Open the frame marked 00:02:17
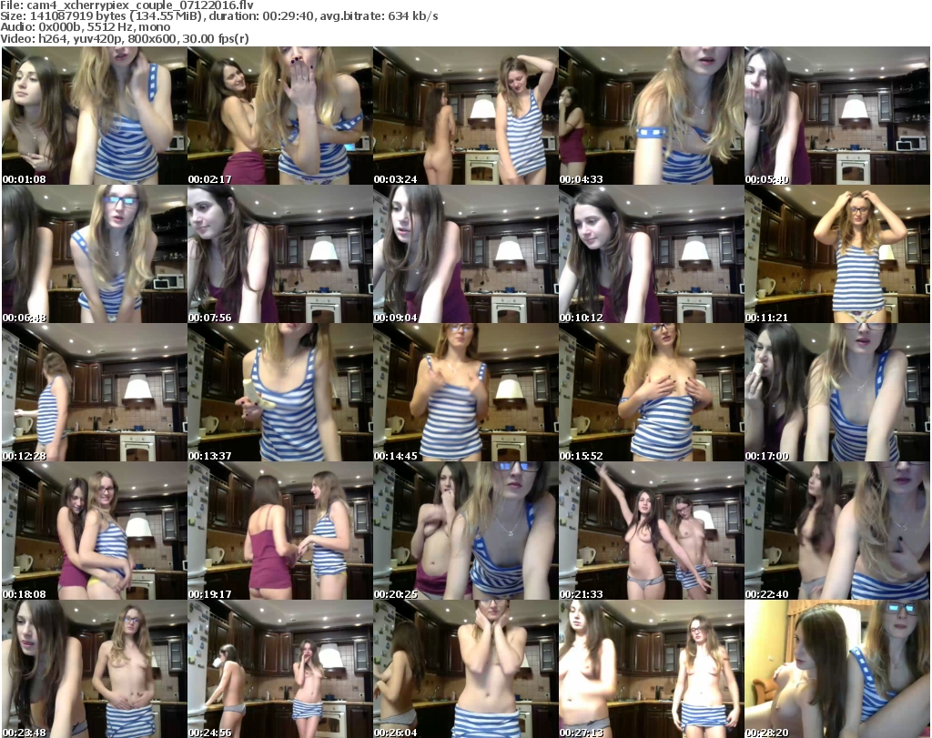This screenshot has height=738, width=932. click(279, 116)
